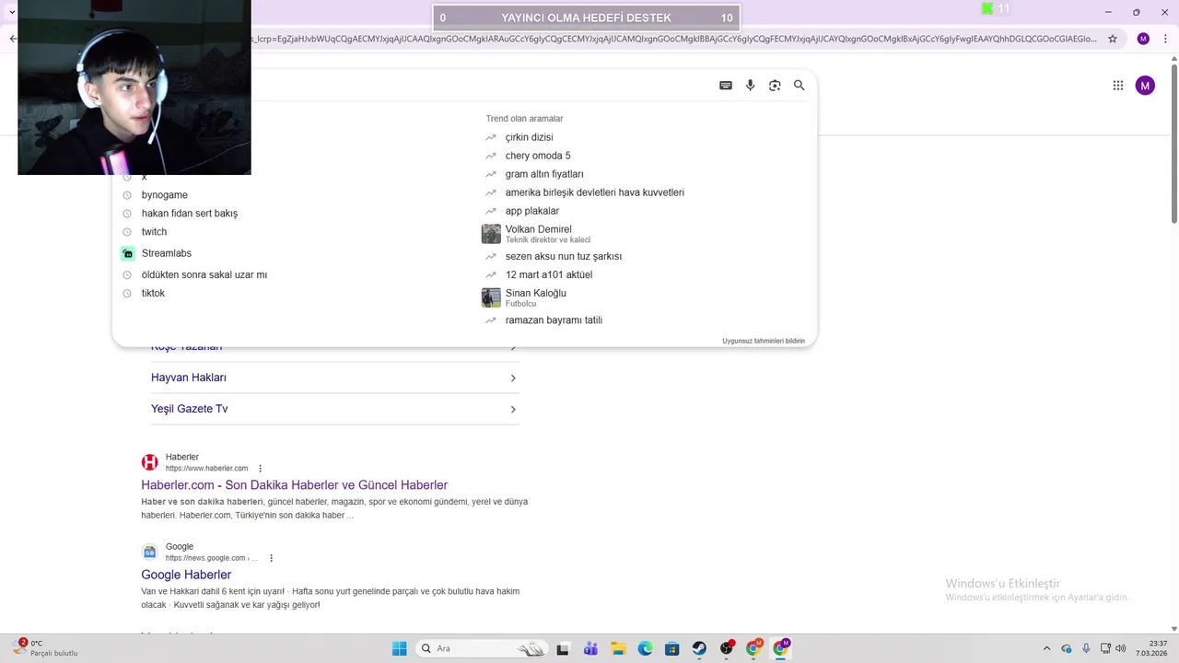The height and width of the screenshot is (663, 1179).
Task: Expand the Hayvan Hakları row
Action: (x=334, y=378)
